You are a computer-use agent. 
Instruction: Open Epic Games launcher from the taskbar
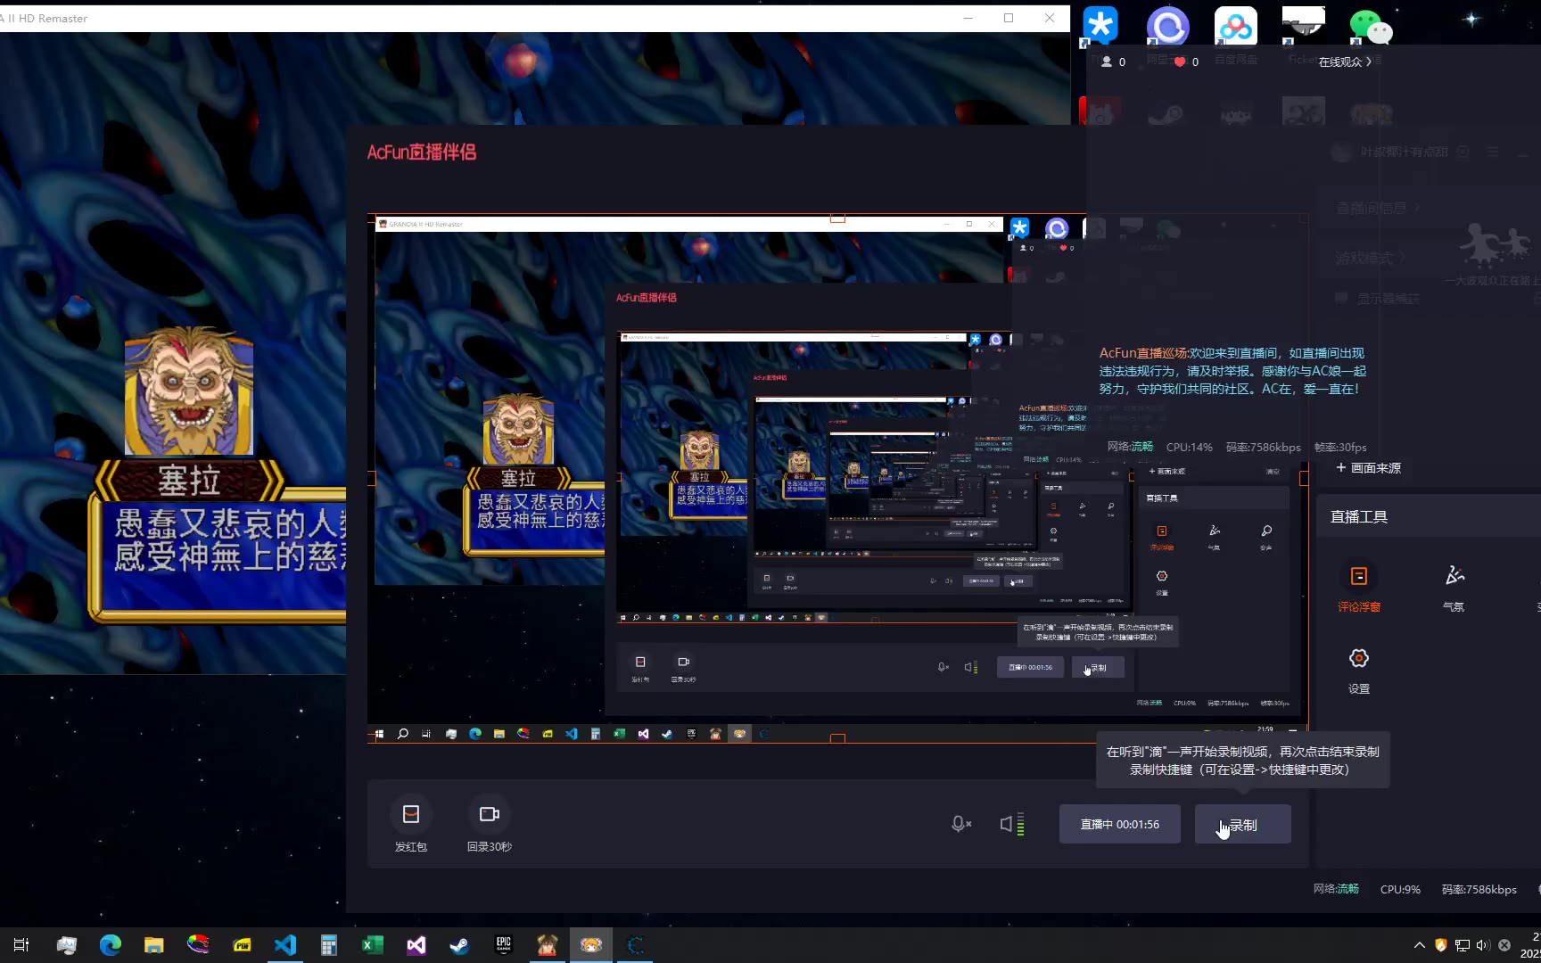504,945
